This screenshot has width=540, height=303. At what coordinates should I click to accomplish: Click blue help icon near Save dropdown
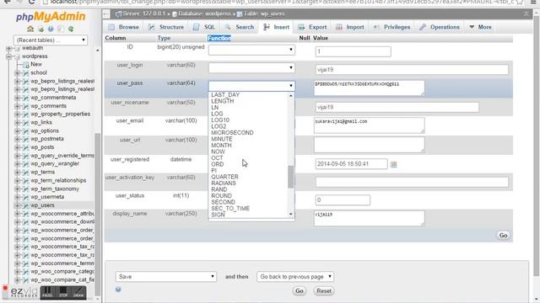pos(118,290)
